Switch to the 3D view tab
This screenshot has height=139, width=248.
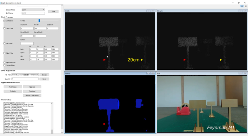(x=246, y=6)
